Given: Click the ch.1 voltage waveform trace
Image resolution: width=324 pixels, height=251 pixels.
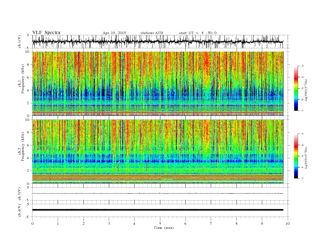Looking at the screenshot, I should click(x=157, y=41).
